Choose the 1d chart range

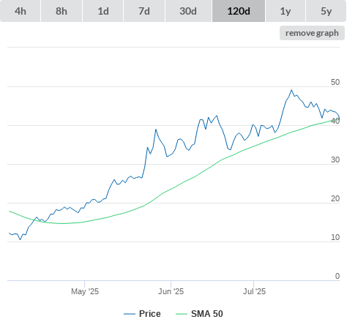pyautogui.click(x=103, y=11)
